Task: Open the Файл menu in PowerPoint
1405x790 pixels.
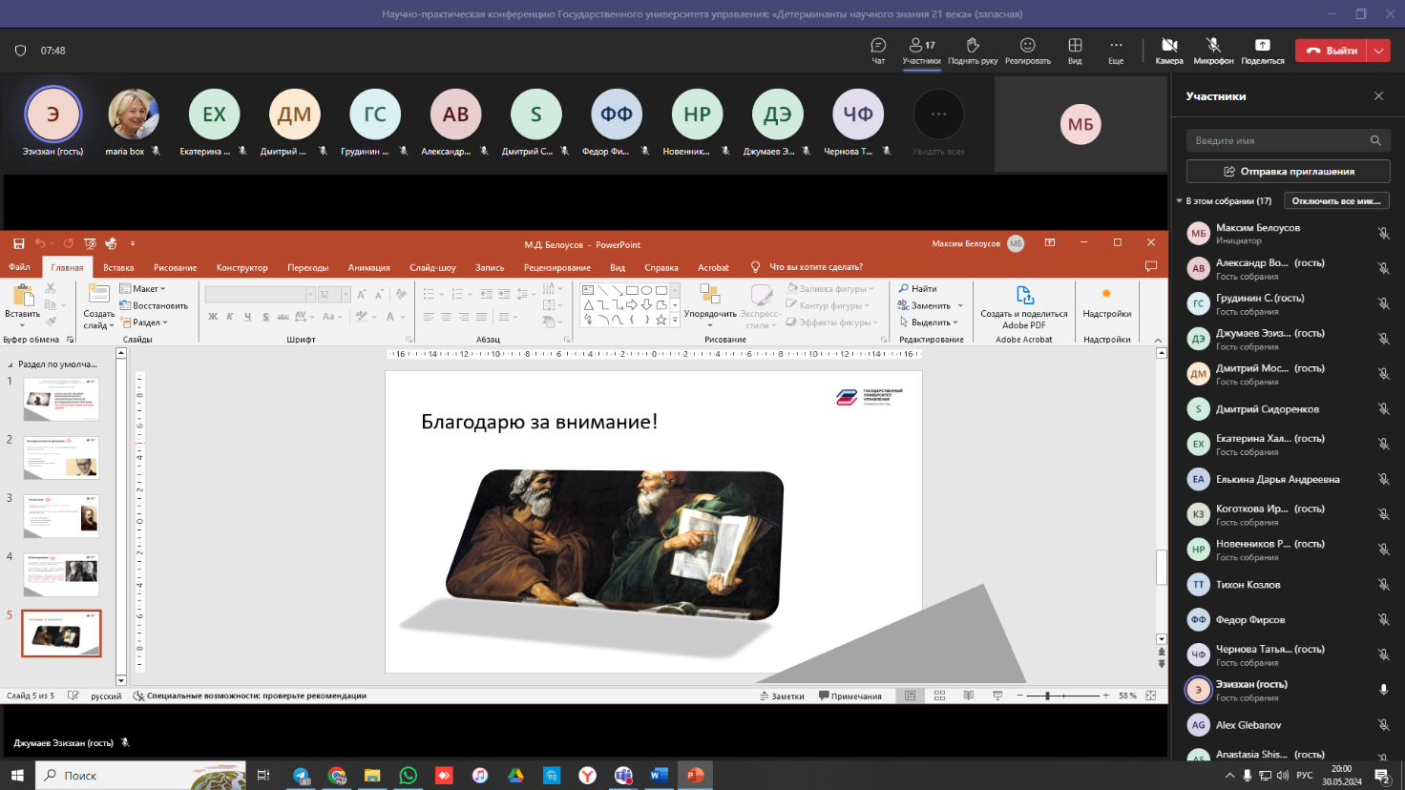Action: (x=19, y=267)
